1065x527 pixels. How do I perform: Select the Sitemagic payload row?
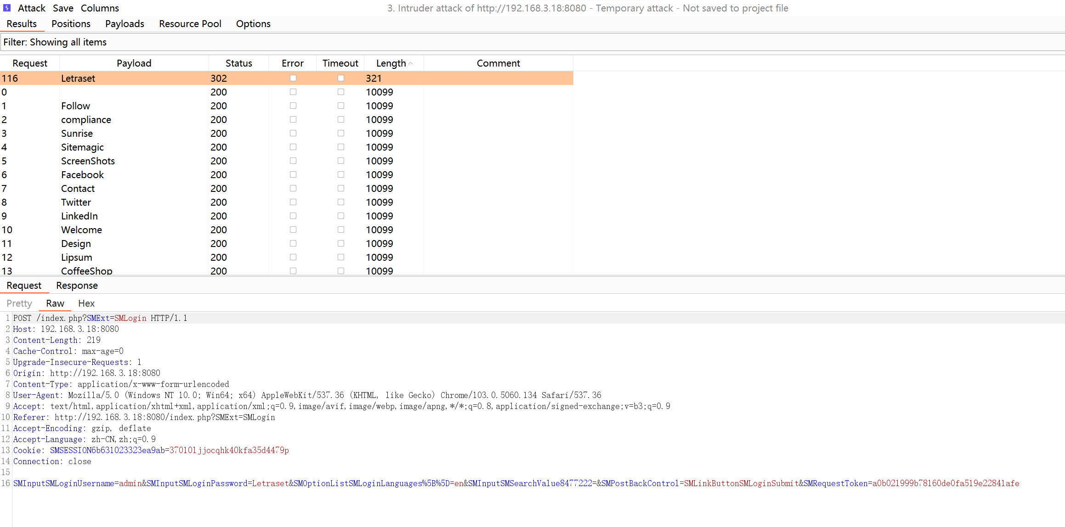click(287, 147)
